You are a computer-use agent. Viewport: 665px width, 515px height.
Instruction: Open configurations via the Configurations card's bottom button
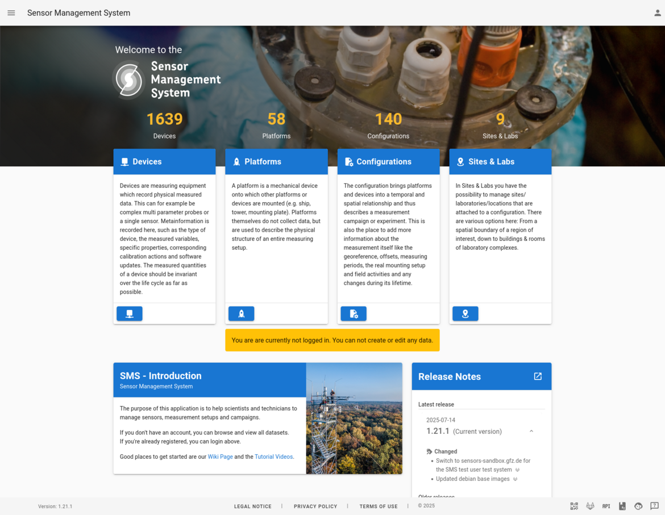click(354, 313)
